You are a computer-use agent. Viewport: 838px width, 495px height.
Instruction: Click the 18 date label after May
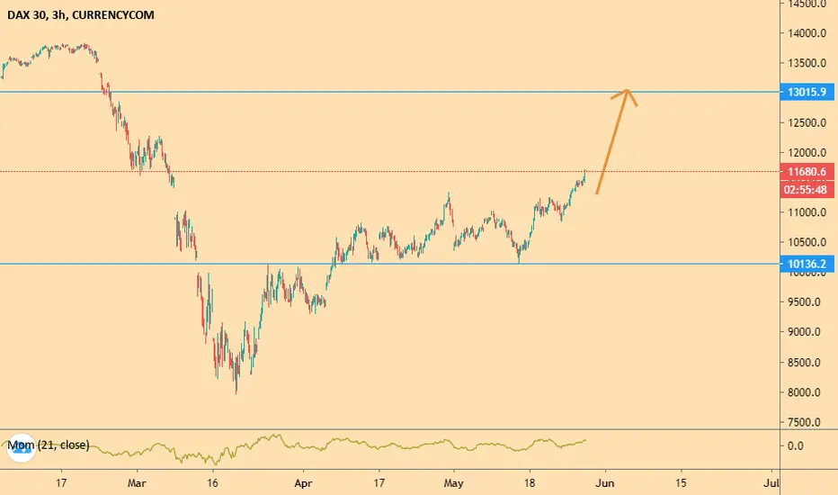(x=529, y=483)
